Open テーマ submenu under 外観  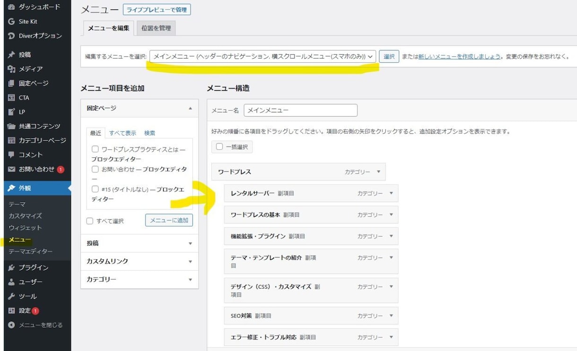(17, 204)
